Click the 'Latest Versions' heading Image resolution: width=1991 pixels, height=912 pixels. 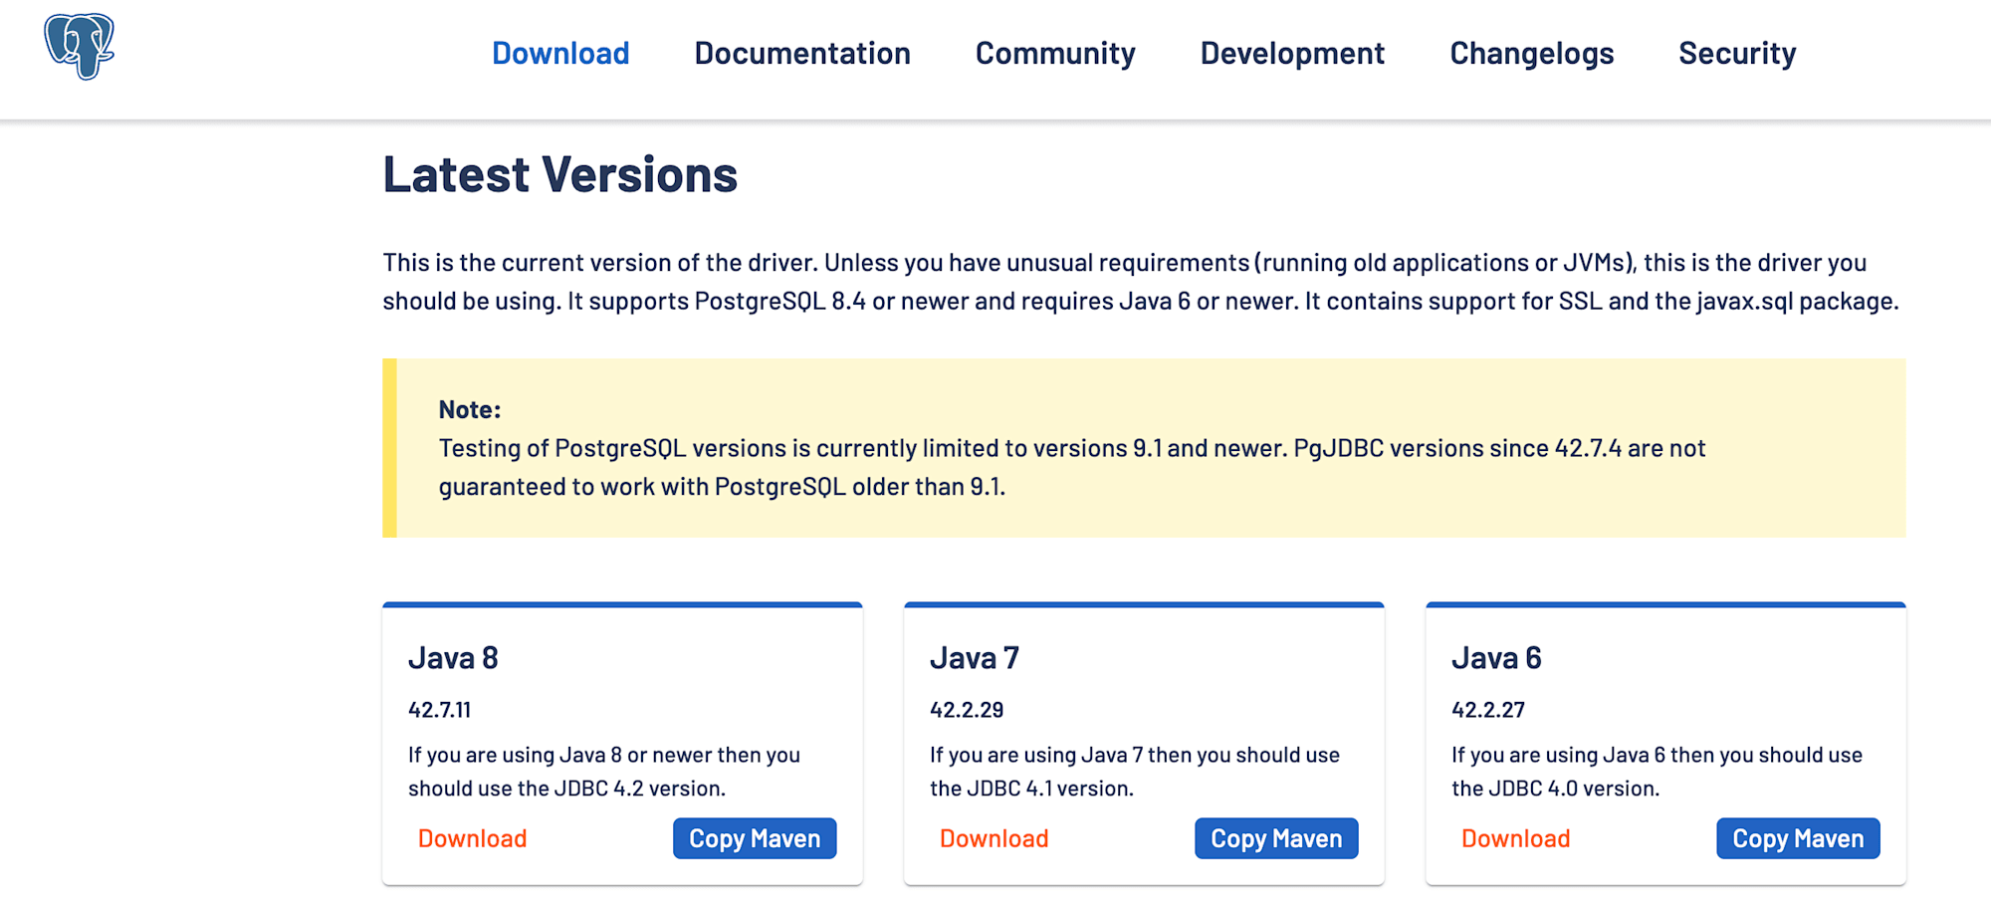click(x=560, y=175)
